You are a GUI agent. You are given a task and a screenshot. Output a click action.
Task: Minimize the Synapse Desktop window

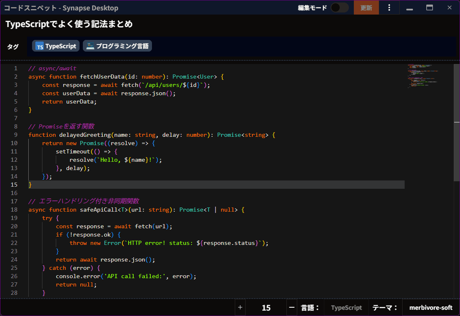410,7
